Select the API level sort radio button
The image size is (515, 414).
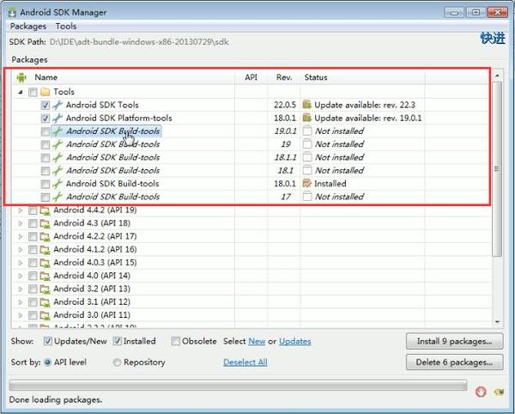pos(47,362)
